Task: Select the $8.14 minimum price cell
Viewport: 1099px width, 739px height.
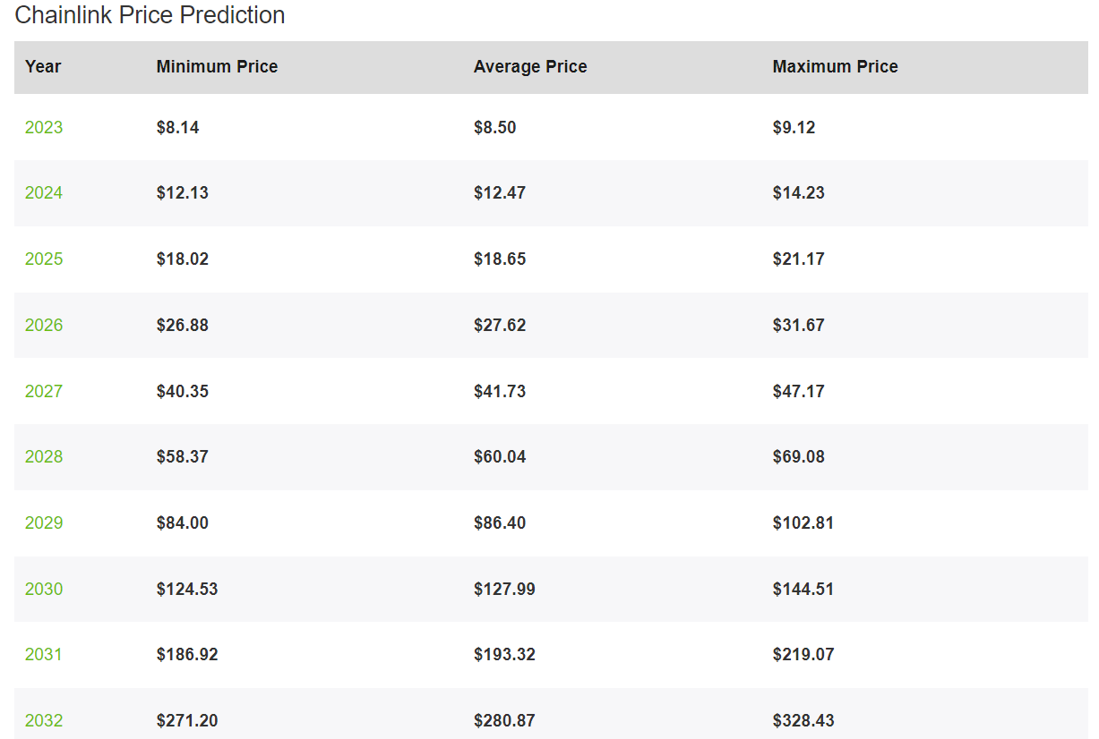Action: pos(177,128)
